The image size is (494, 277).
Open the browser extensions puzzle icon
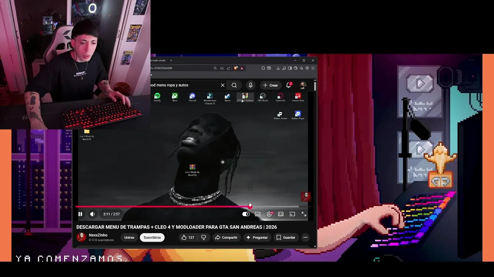coord(263,68)
